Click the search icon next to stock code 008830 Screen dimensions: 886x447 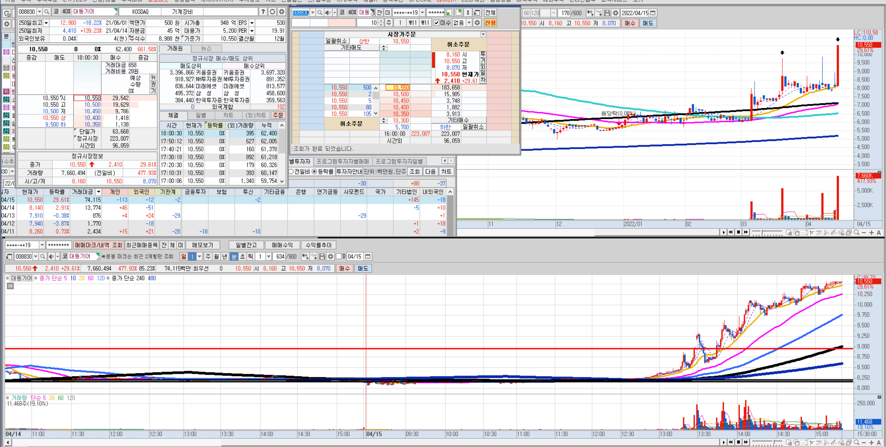click(47, 12)
